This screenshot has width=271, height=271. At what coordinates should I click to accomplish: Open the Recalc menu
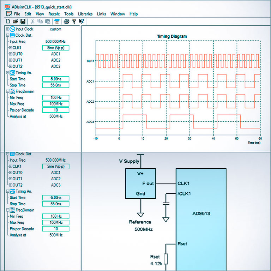coord(54,14)
